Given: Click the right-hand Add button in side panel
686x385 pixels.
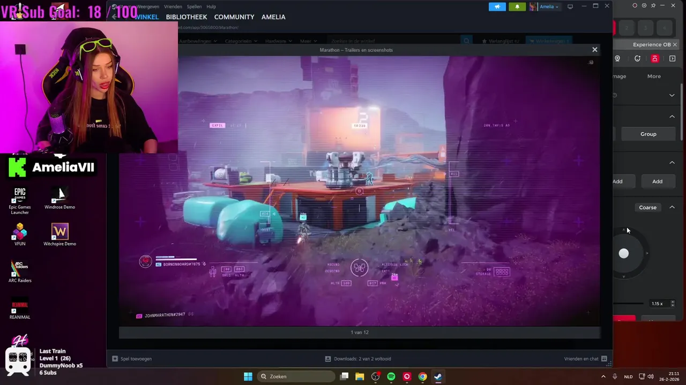Looking at the screenshot, I should click(x=657, y=181).
